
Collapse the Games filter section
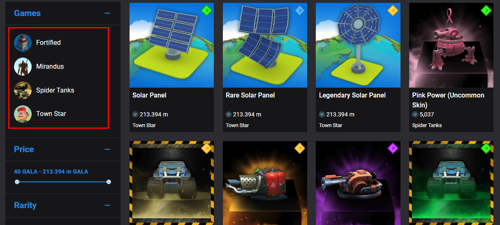tap(107, 13)
